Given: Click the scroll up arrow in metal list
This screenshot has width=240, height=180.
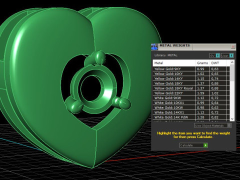Looking at the screenshot, I should click(232, 62).
